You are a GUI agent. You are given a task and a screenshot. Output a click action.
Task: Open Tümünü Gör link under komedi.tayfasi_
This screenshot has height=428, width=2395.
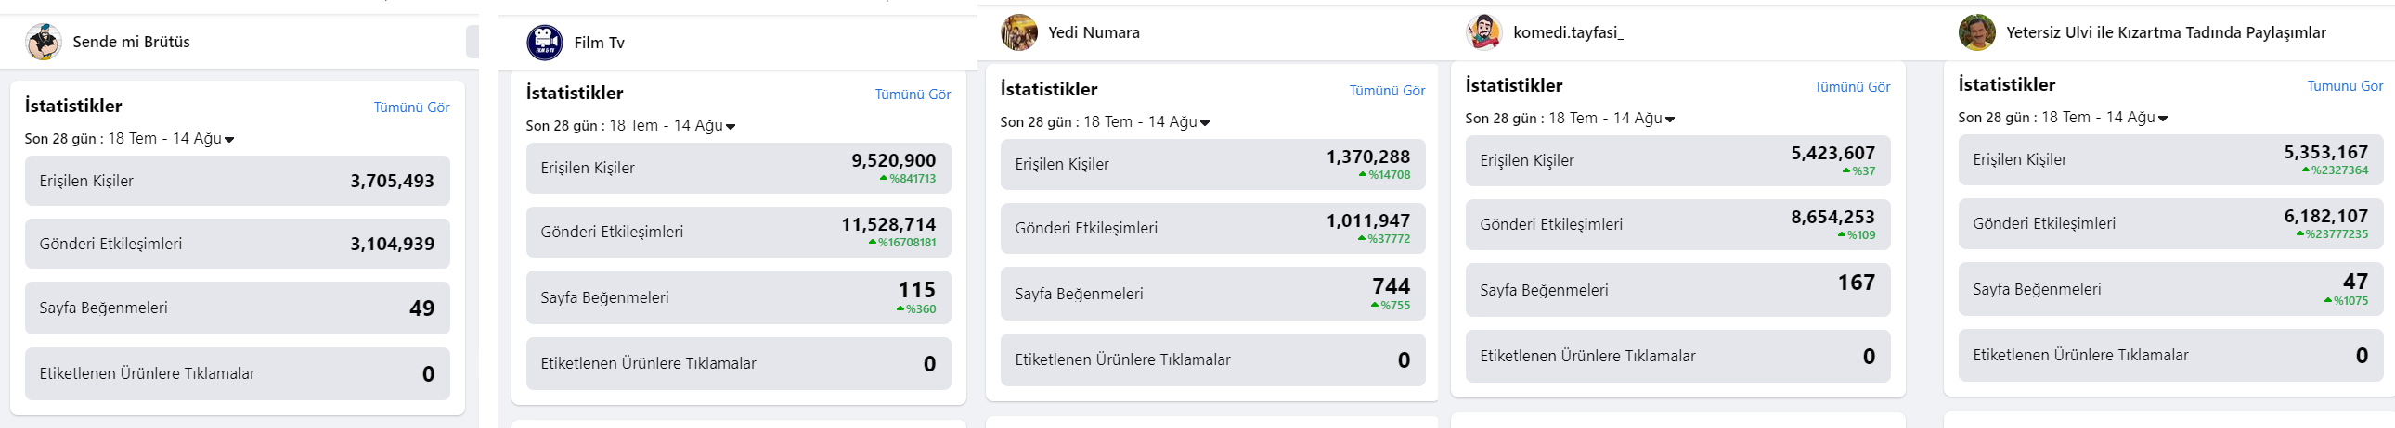1851,87
